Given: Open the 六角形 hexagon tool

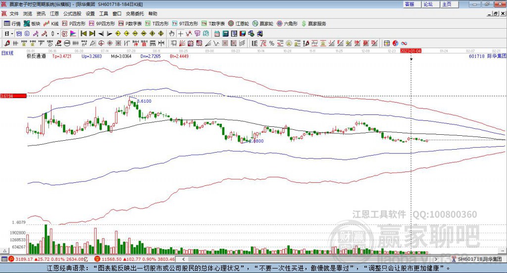Looking at the screenshot, I should coord(287,24).
